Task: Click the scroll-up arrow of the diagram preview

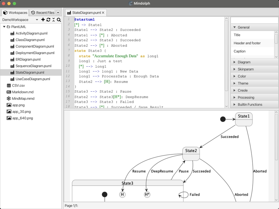Action: pos(276,112)
